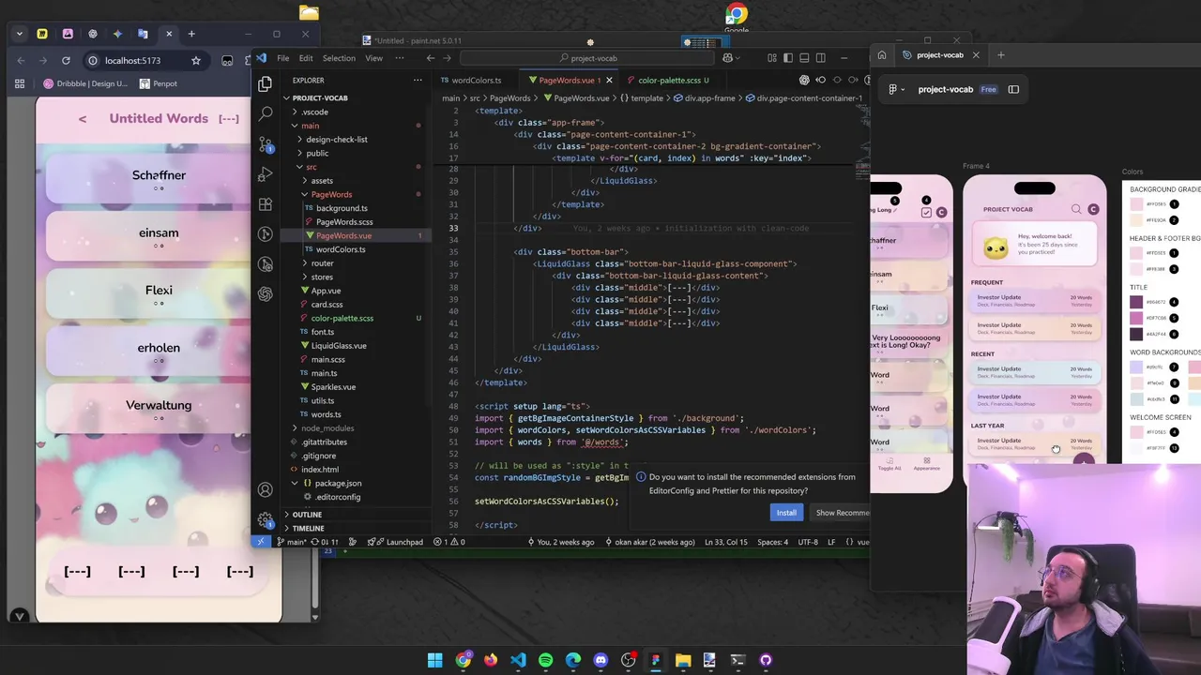Click the site info icon in browser address bar
Viewport: 1201px width, 675px height.
(x=92, y=61)
